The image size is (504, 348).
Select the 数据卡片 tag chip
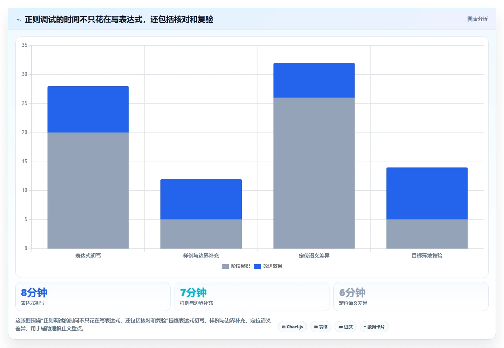374,327
